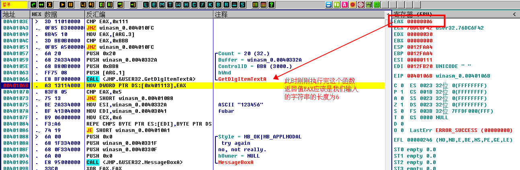Select the CMP EAX,0x5 instruction row
This screenshot has height=170, width=520.
(x=192, y=92)
